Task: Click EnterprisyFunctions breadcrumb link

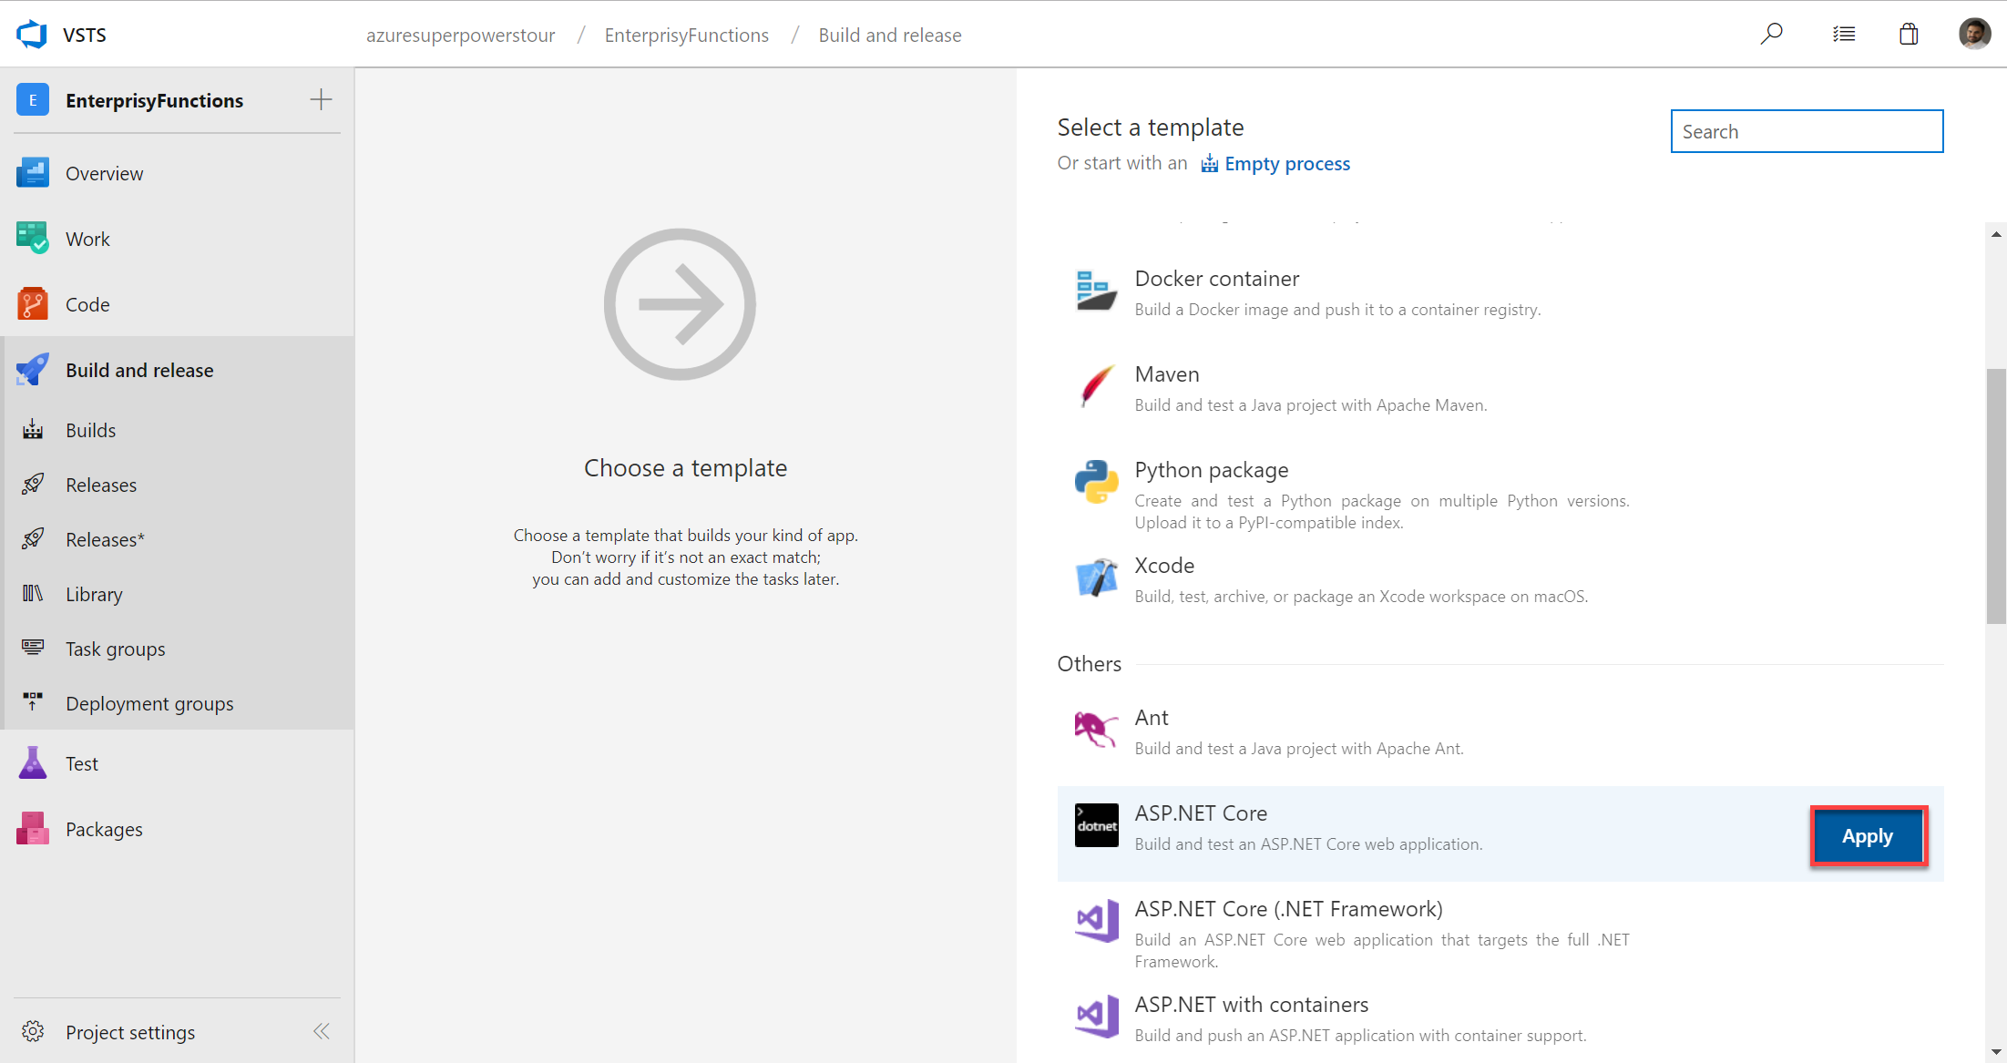Action: pos(687,35)
